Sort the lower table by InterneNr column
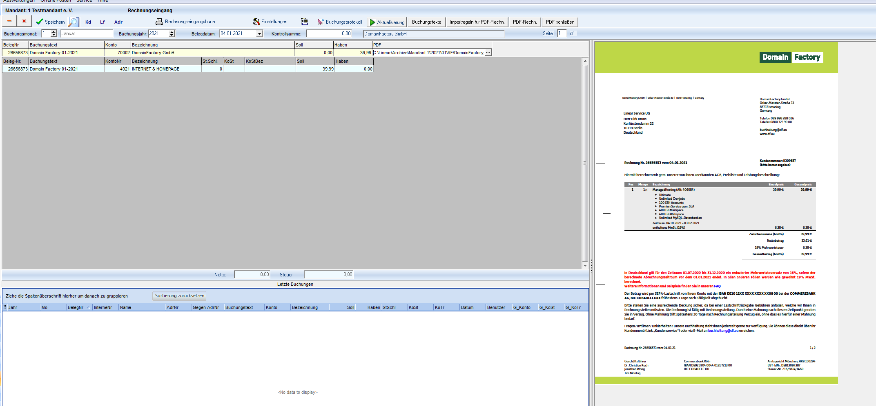The height and width of the screenshot is (406, 876). point(105,307)
